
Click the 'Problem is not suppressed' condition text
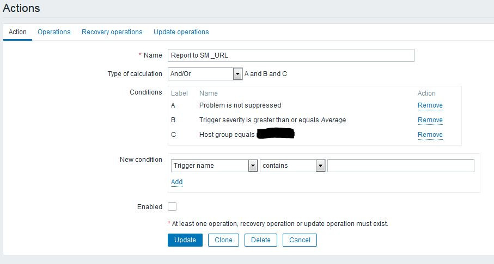240,105
